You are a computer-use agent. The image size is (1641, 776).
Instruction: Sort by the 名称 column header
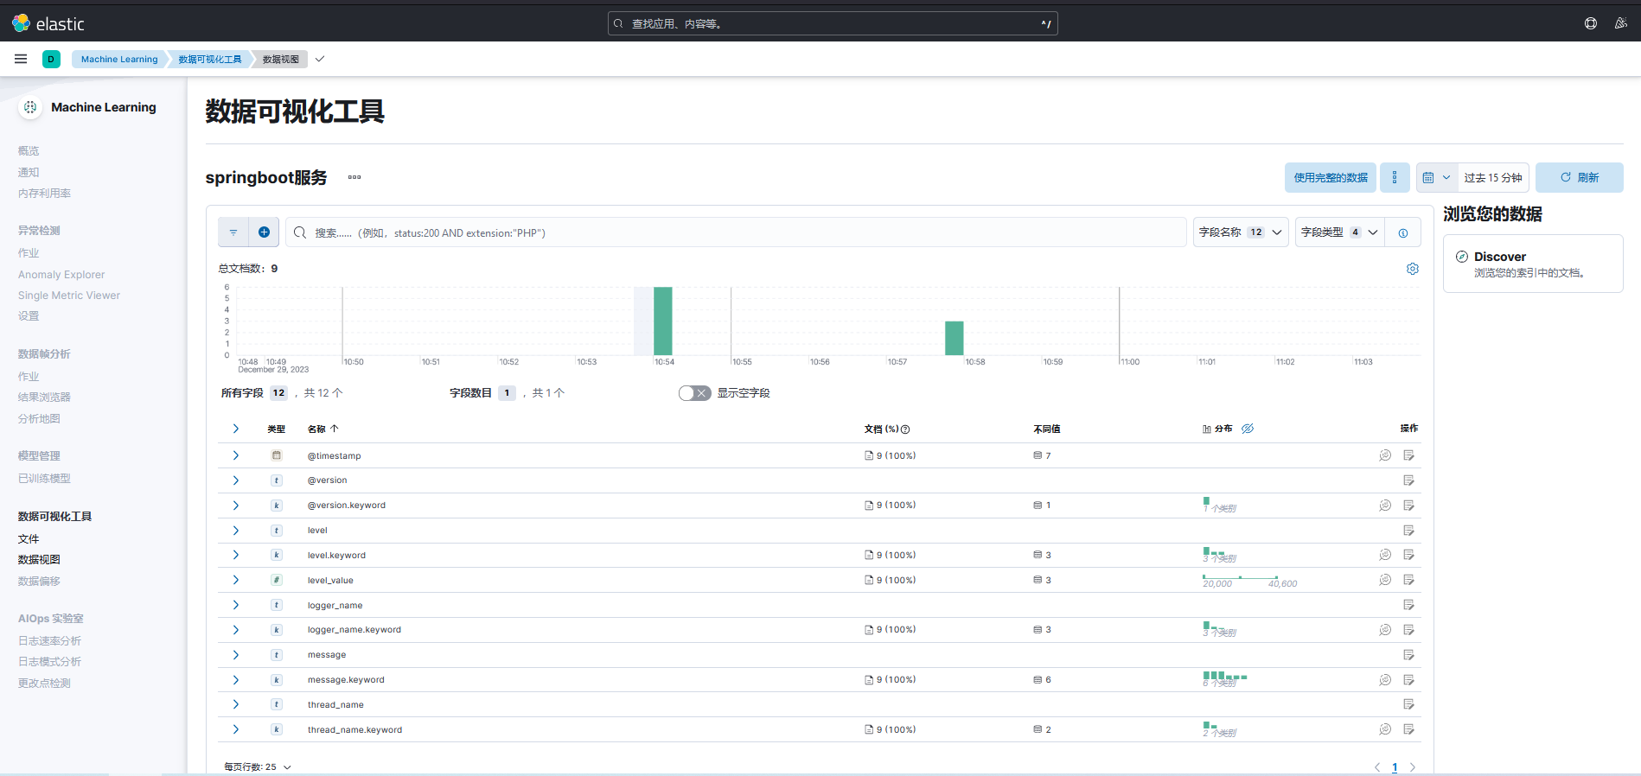point(322,429)
